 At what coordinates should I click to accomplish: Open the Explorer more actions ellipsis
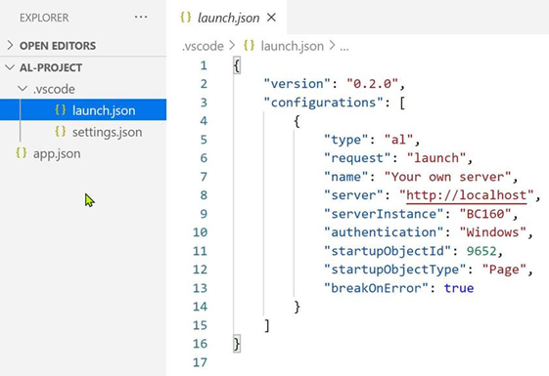tap(141, 17)
